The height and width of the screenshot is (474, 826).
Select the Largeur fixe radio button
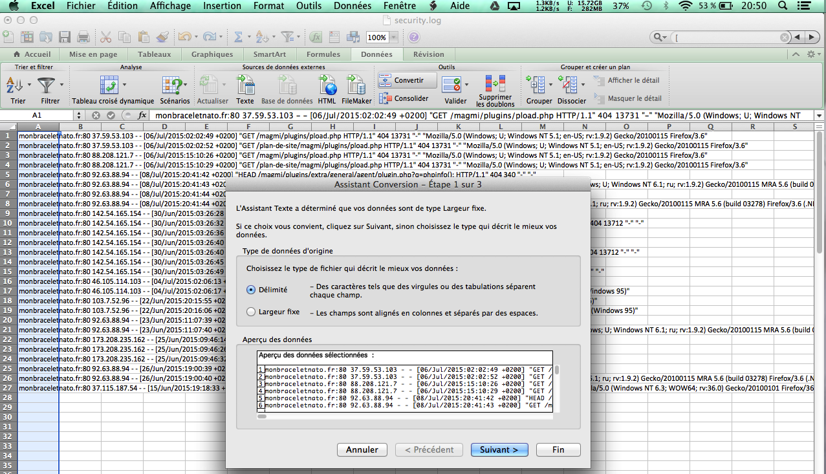point(251,312)
